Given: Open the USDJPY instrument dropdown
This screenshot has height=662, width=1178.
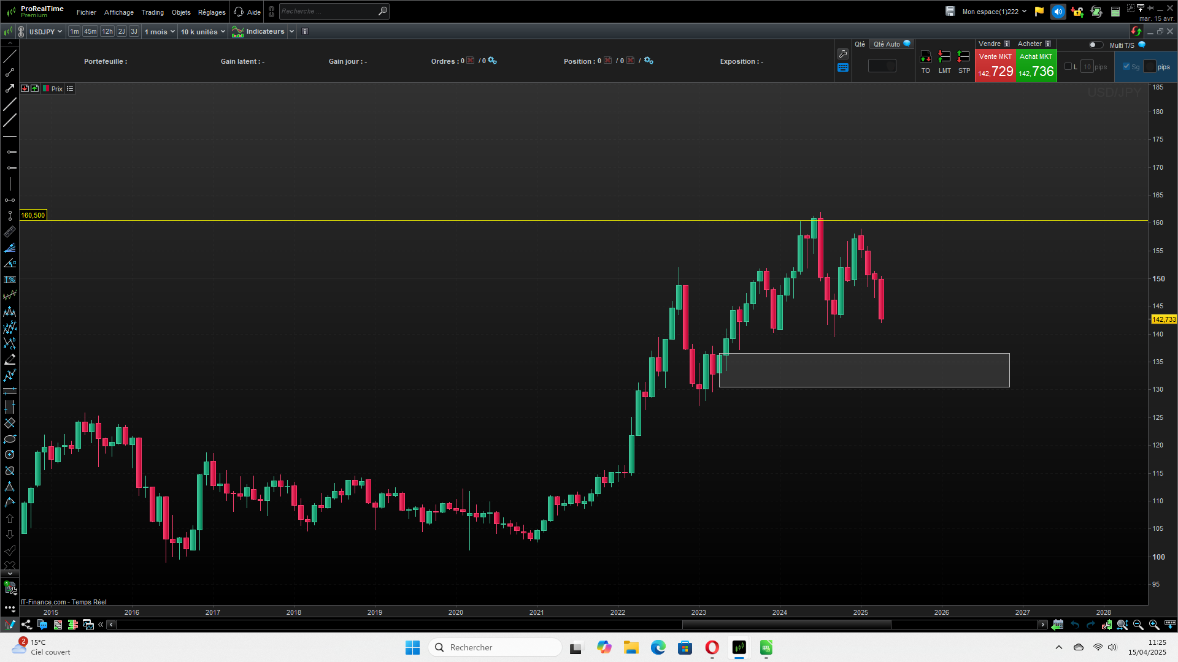Looking at the screenshot, I should pos(45,31).
